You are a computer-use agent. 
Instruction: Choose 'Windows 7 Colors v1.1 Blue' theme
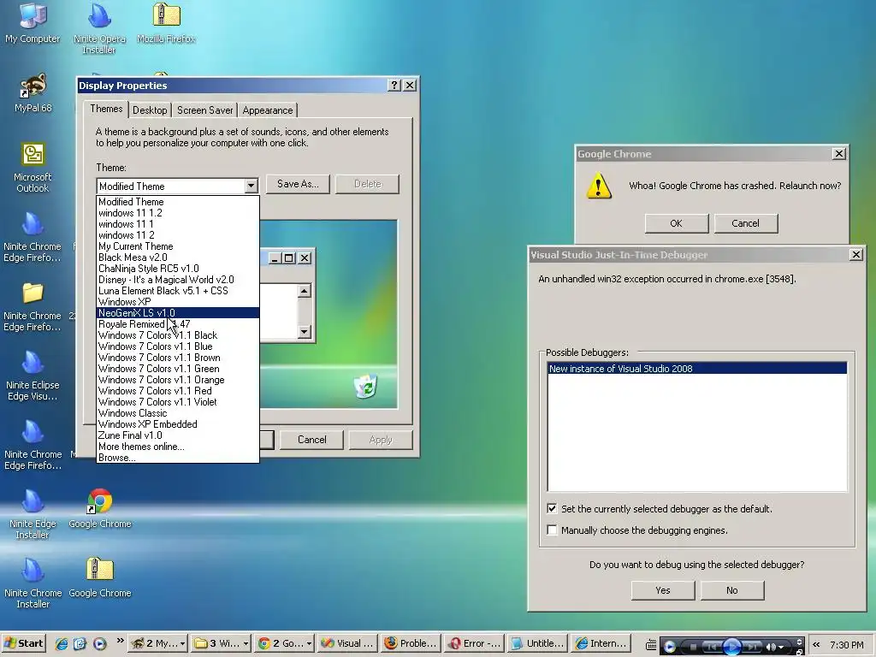click(178, 346)
